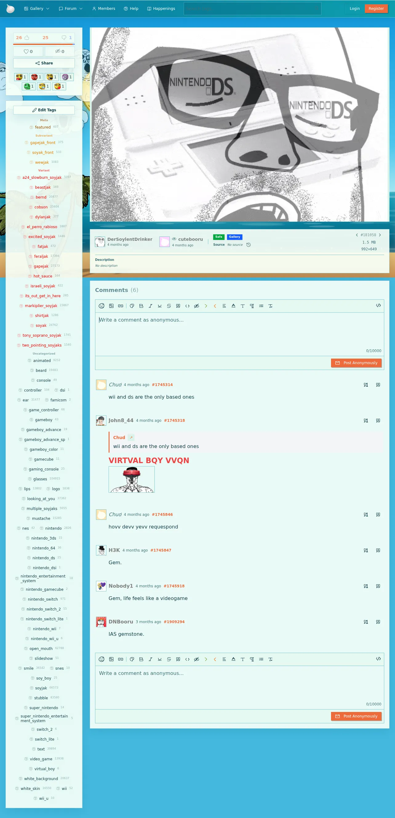Viewport: 395px width, 818px height.
Task: Go to the Happenings page
Action: coord(161,9)
